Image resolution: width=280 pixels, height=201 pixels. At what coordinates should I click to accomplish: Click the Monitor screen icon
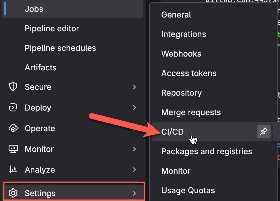[13, 149]
